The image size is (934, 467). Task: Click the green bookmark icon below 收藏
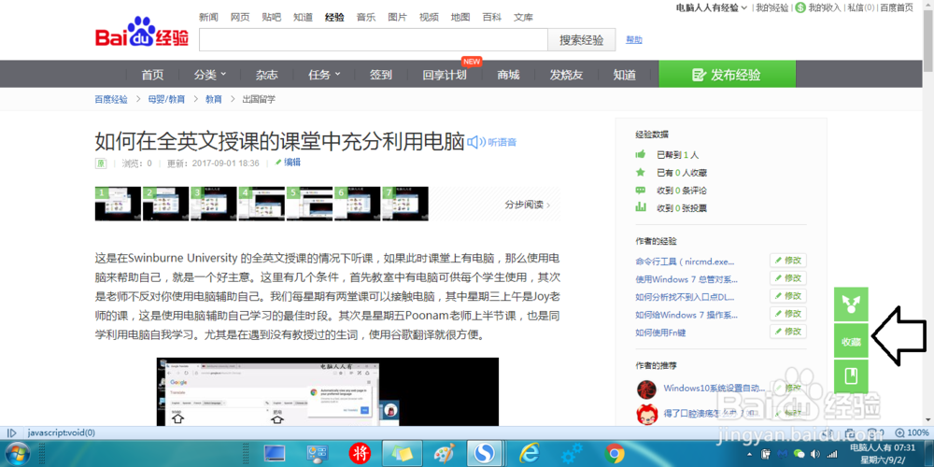coord(851,376)
